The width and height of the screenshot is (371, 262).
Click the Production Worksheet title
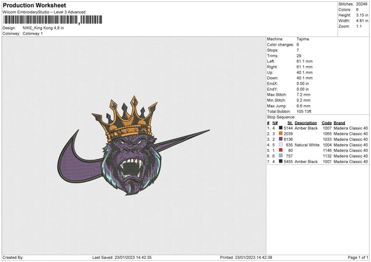pyautogui.click(x=34, y=5)
